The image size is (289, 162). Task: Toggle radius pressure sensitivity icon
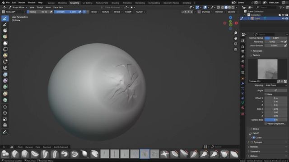pos(51,12)
